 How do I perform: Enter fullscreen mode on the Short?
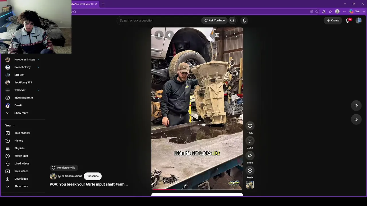tap(235, 35)
